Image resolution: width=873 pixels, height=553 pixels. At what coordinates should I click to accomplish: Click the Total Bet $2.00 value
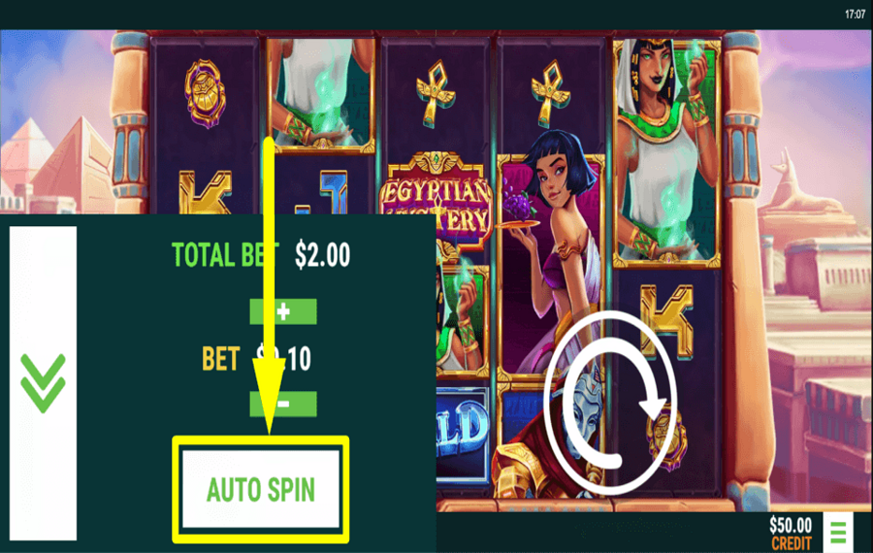tap(322, 255)
